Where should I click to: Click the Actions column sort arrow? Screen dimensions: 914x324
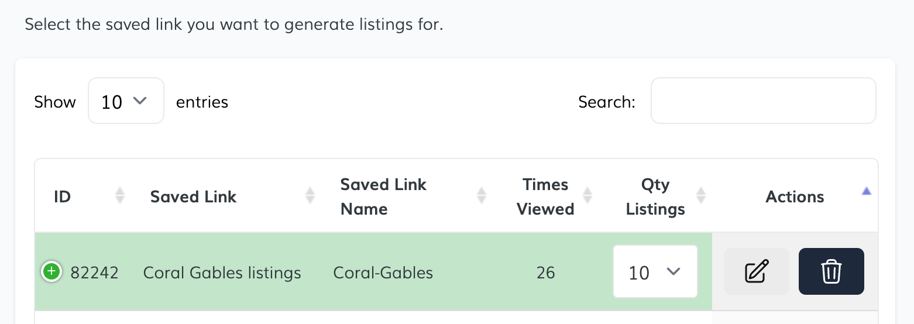(x=867, y=191)
